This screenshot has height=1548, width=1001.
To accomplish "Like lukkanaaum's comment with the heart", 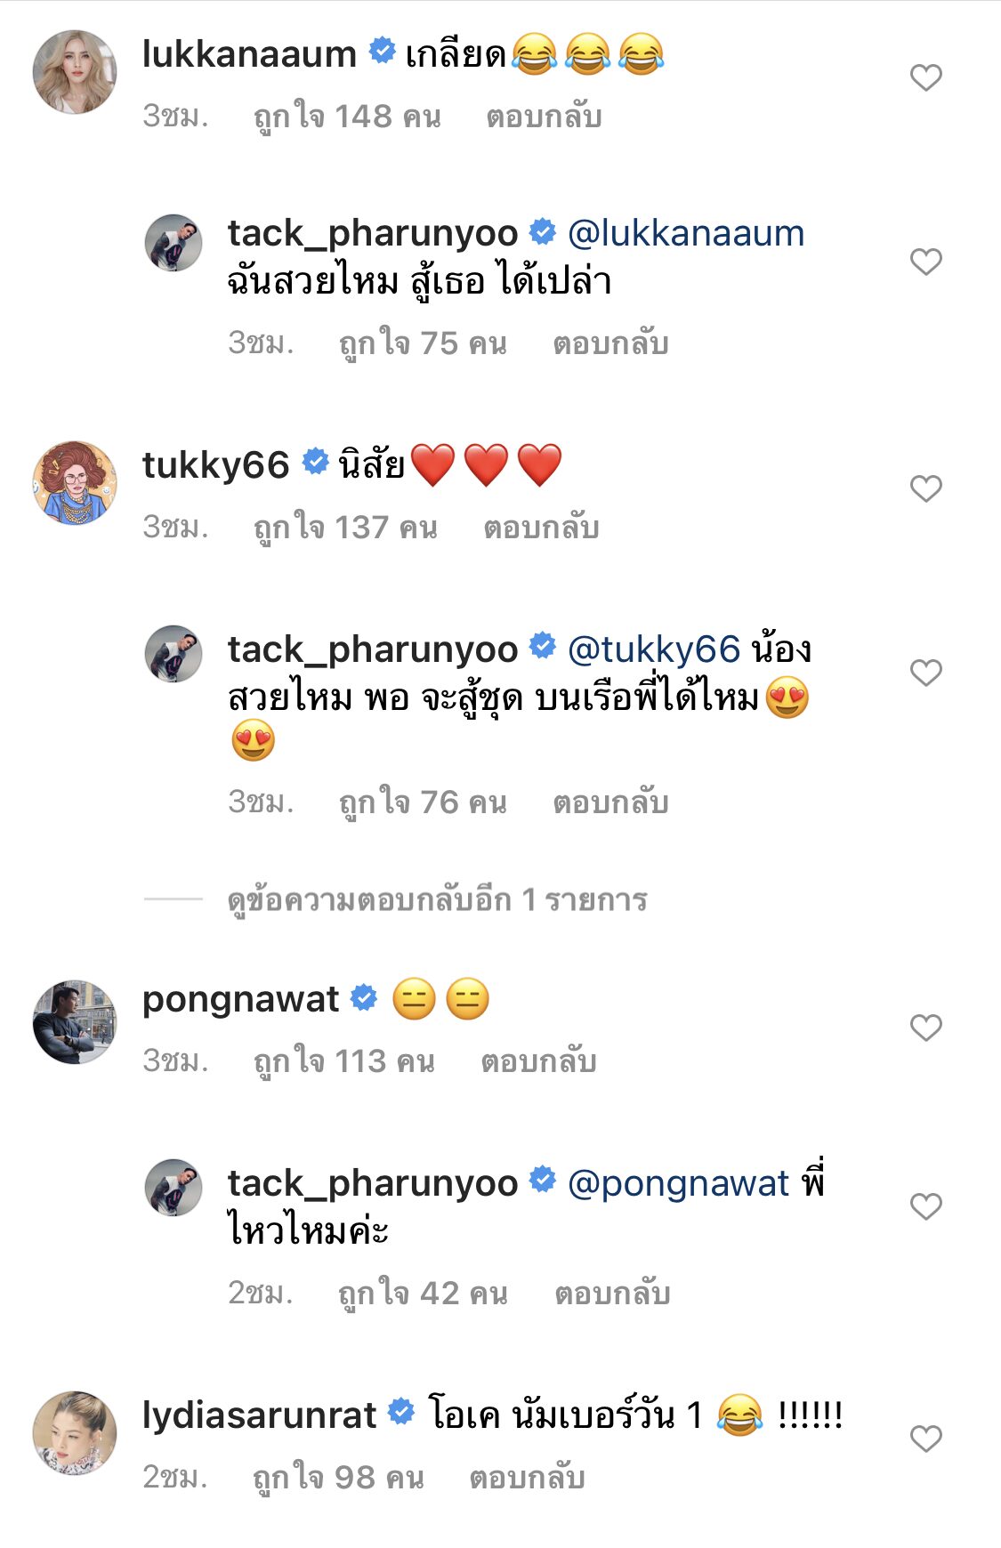I will pyautogui.click(x=925, y=78).
